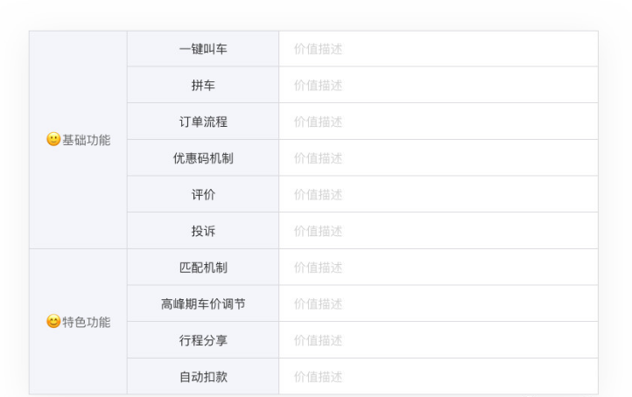Select the 匹配机制 cell
632x397 pixels.
(203, 268)
